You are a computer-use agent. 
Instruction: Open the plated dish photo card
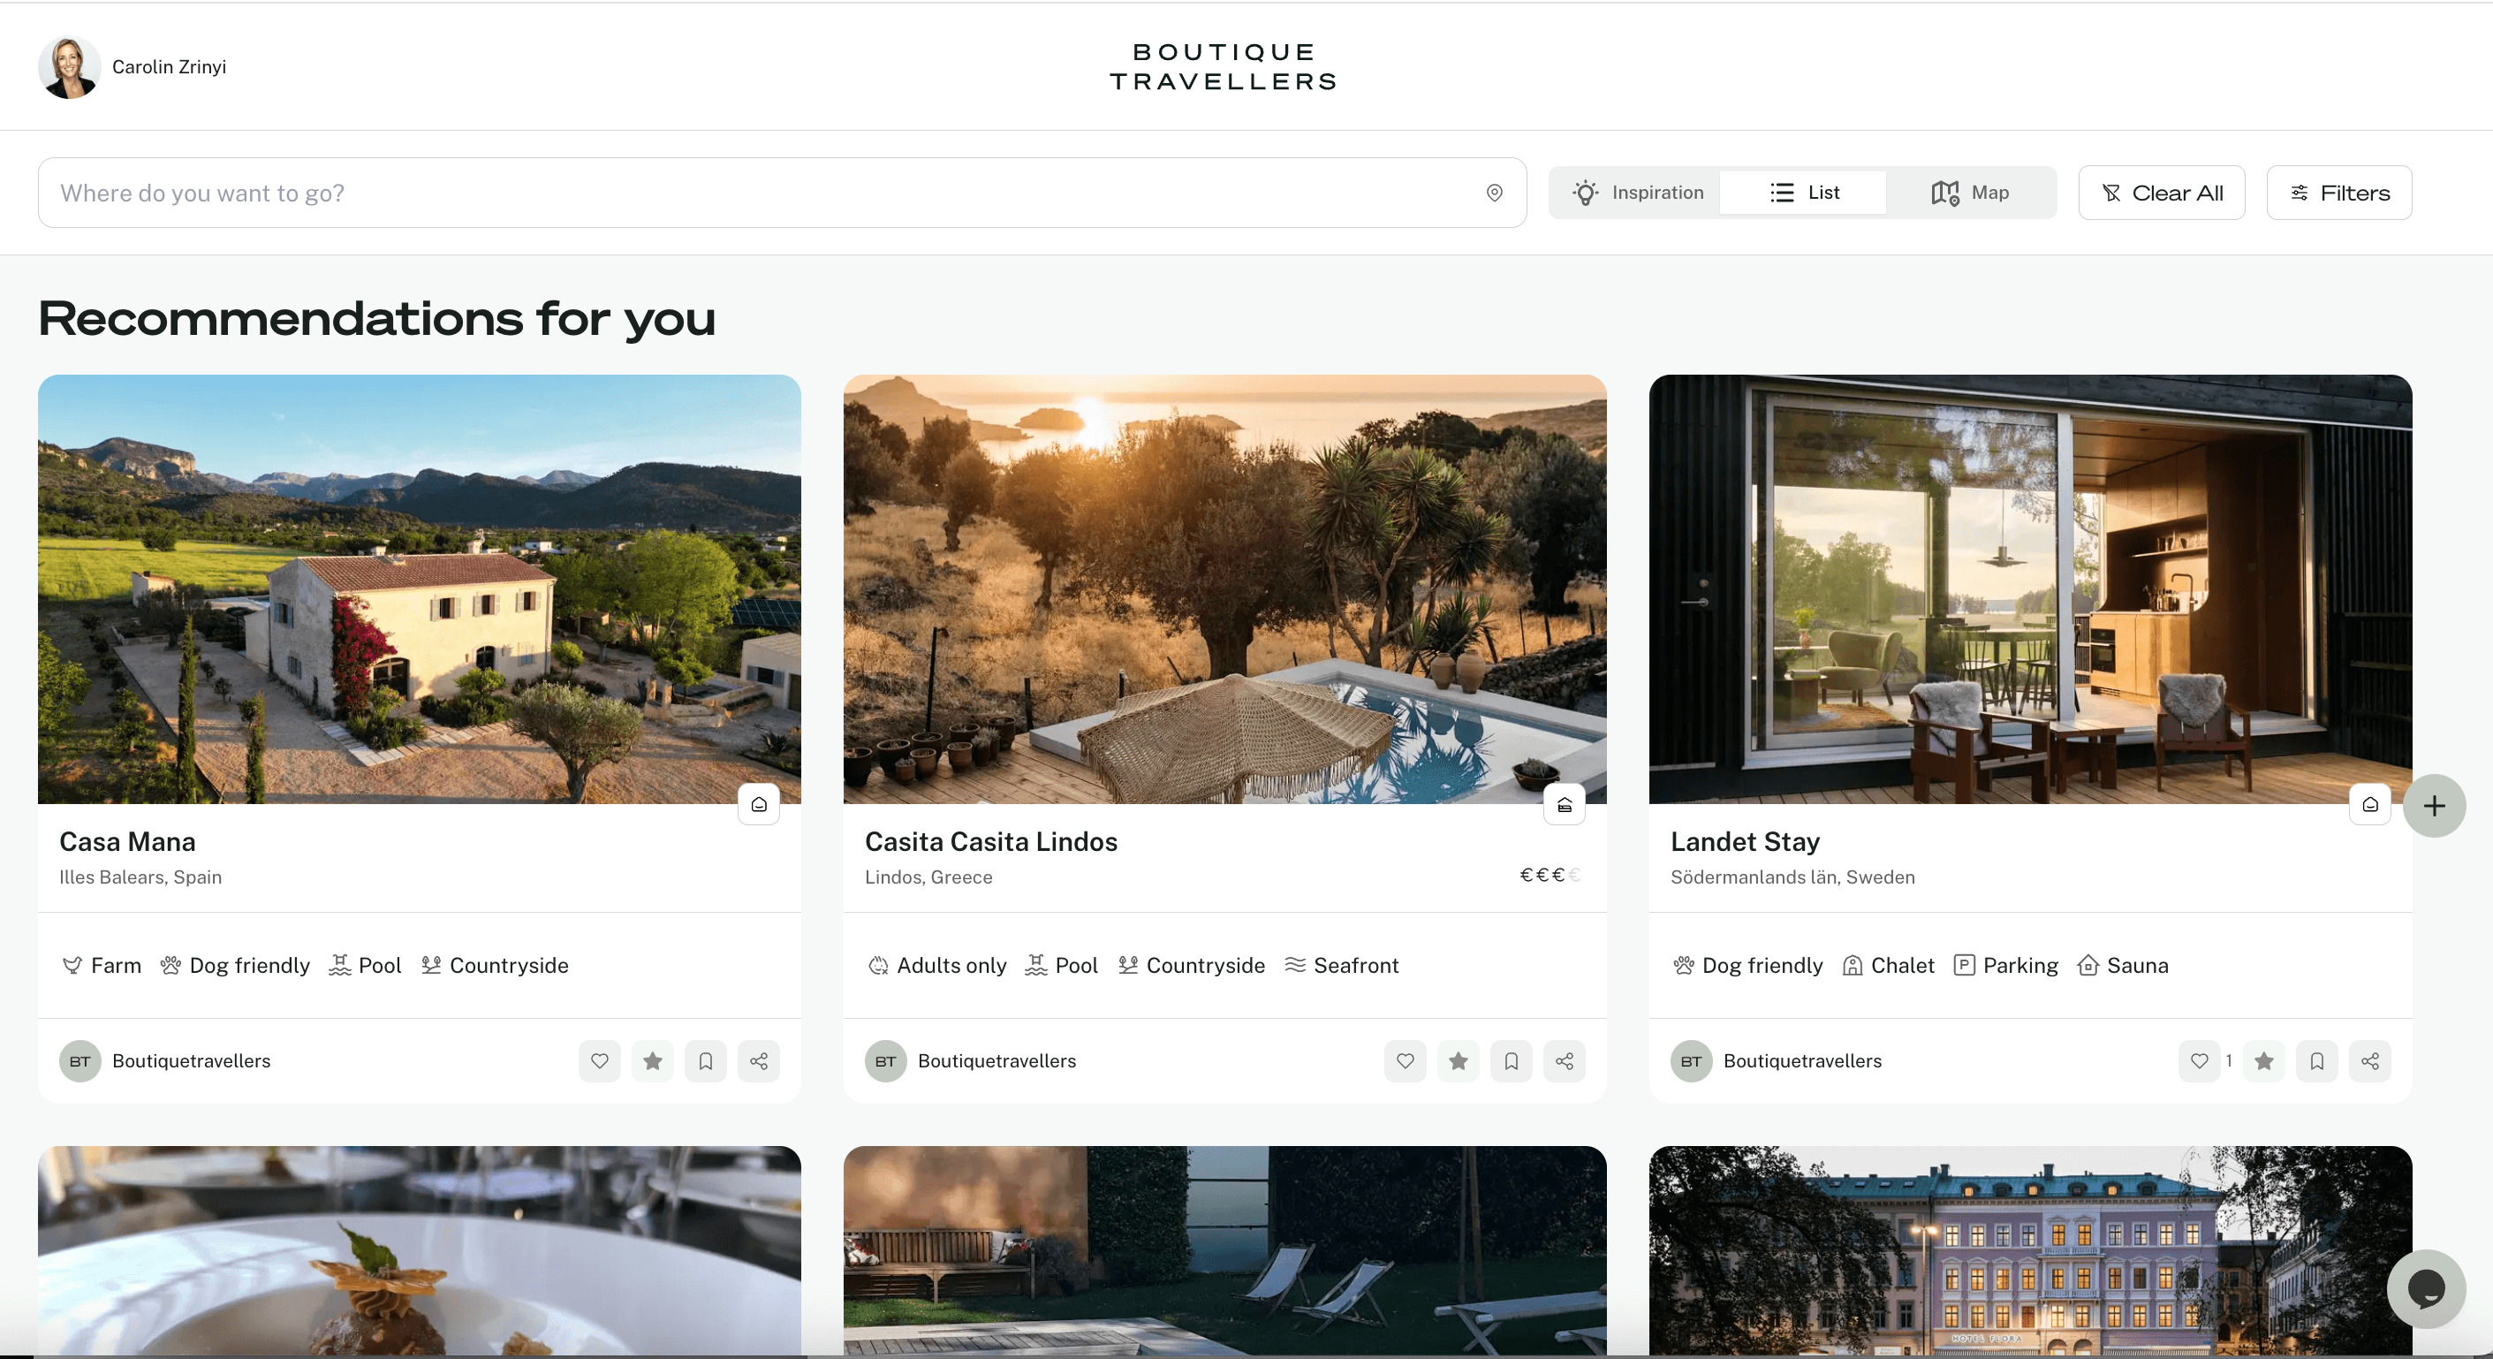419,1250
